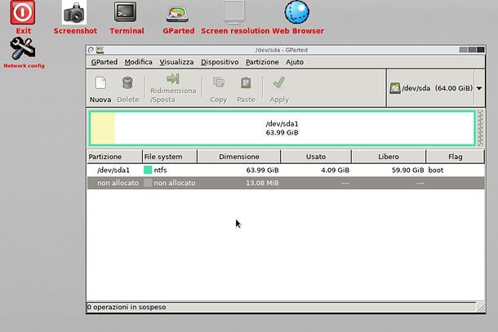Sort by Usato column header
498x332 pixels.
coord(316,157)
